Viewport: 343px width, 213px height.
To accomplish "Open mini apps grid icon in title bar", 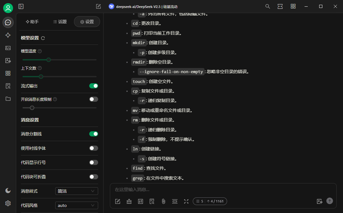I will (293, 6).
